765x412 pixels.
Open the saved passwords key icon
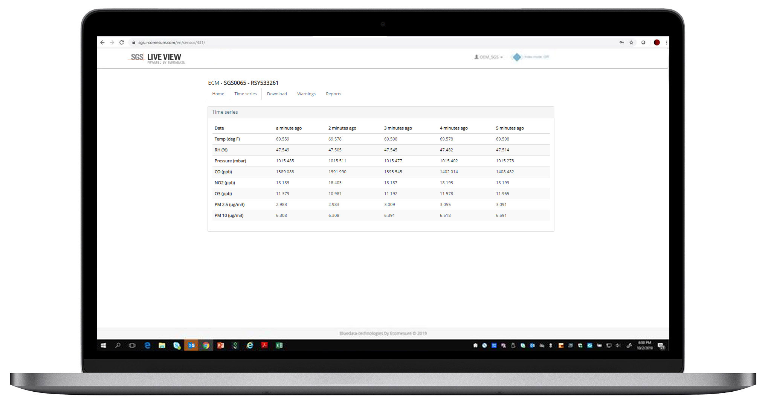[x=621, y=43]
